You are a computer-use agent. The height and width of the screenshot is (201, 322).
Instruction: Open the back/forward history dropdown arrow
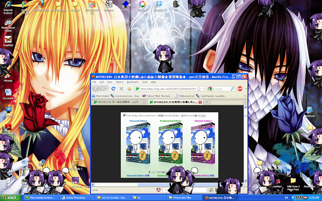pos(107,88)
